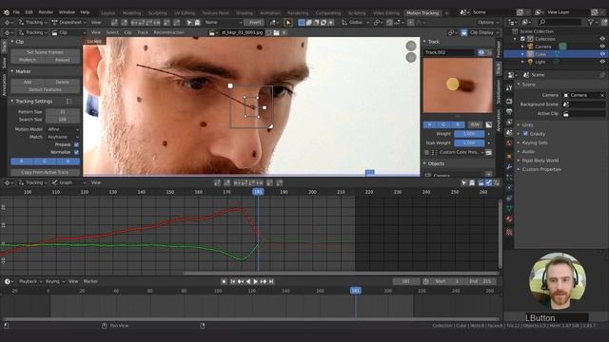609x342 pixels.
Task: Jump to the end frame button
Action: pyautogui.click(x=271, y=281)
